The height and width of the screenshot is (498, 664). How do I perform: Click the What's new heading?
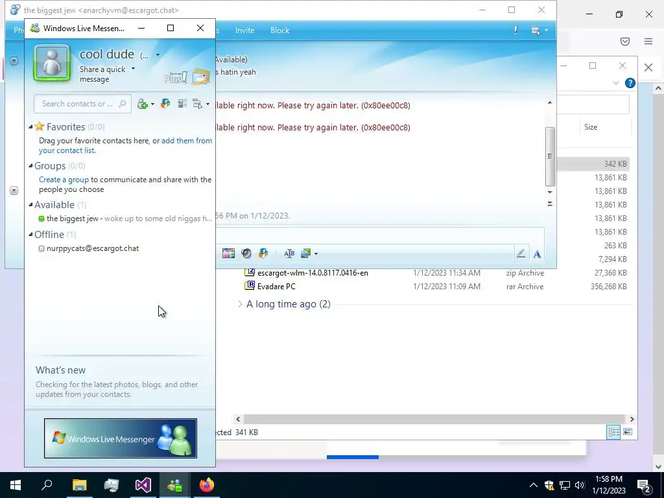click(x=60, y=370)
